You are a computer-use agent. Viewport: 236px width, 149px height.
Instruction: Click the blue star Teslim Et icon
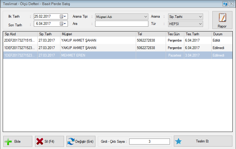click(x=179, y=142)
